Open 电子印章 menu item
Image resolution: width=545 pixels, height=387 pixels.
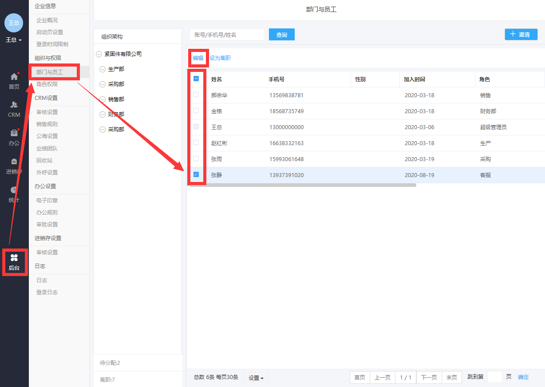(47, 201)
